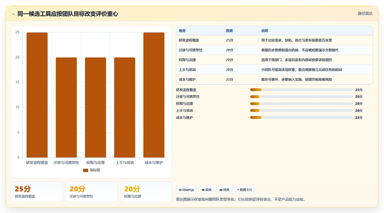Click the 25分 value in the table's 研发流程覆盖 row
The width and height of the screenshot is (384, 213).
click(230, 40)
